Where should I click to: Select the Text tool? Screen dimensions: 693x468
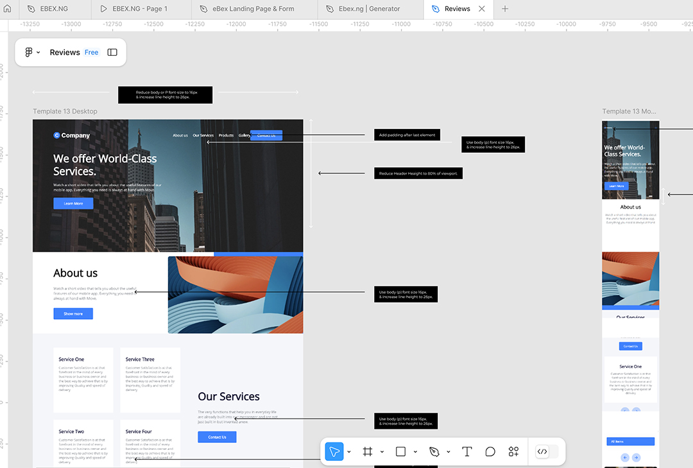pyautogui.click(x=466, y=452)
